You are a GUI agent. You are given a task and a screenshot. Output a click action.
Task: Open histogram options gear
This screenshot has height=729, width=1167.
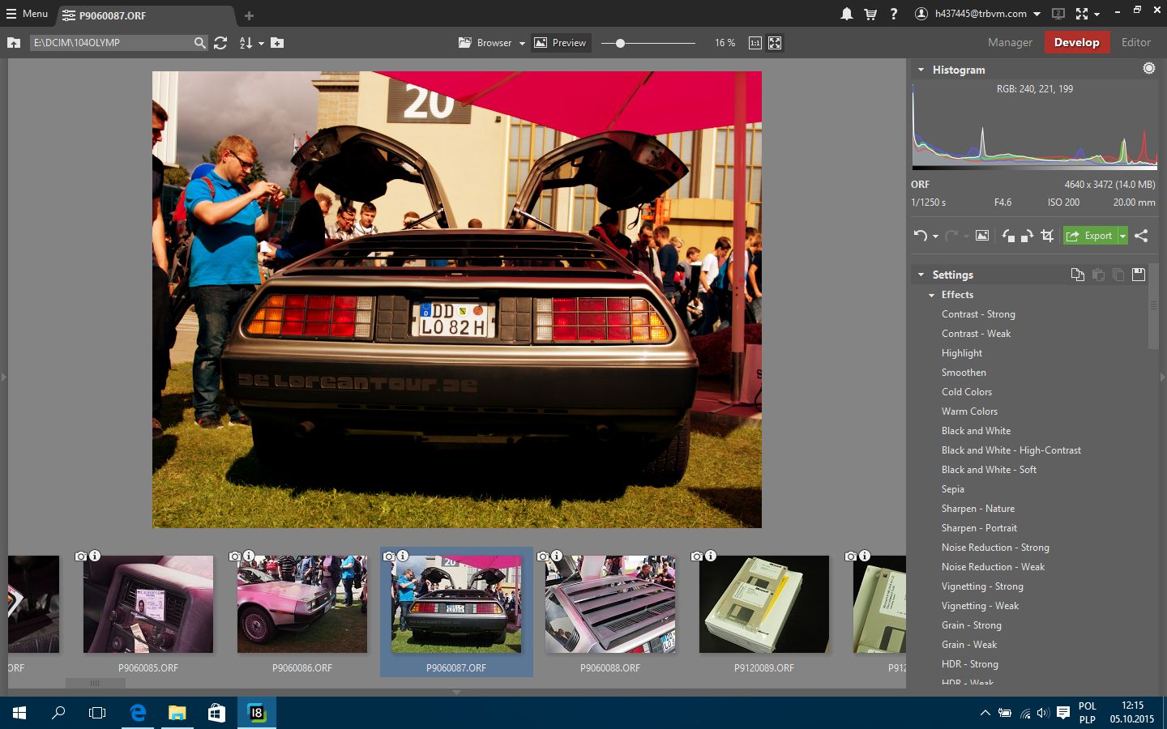pos(1148,69)
